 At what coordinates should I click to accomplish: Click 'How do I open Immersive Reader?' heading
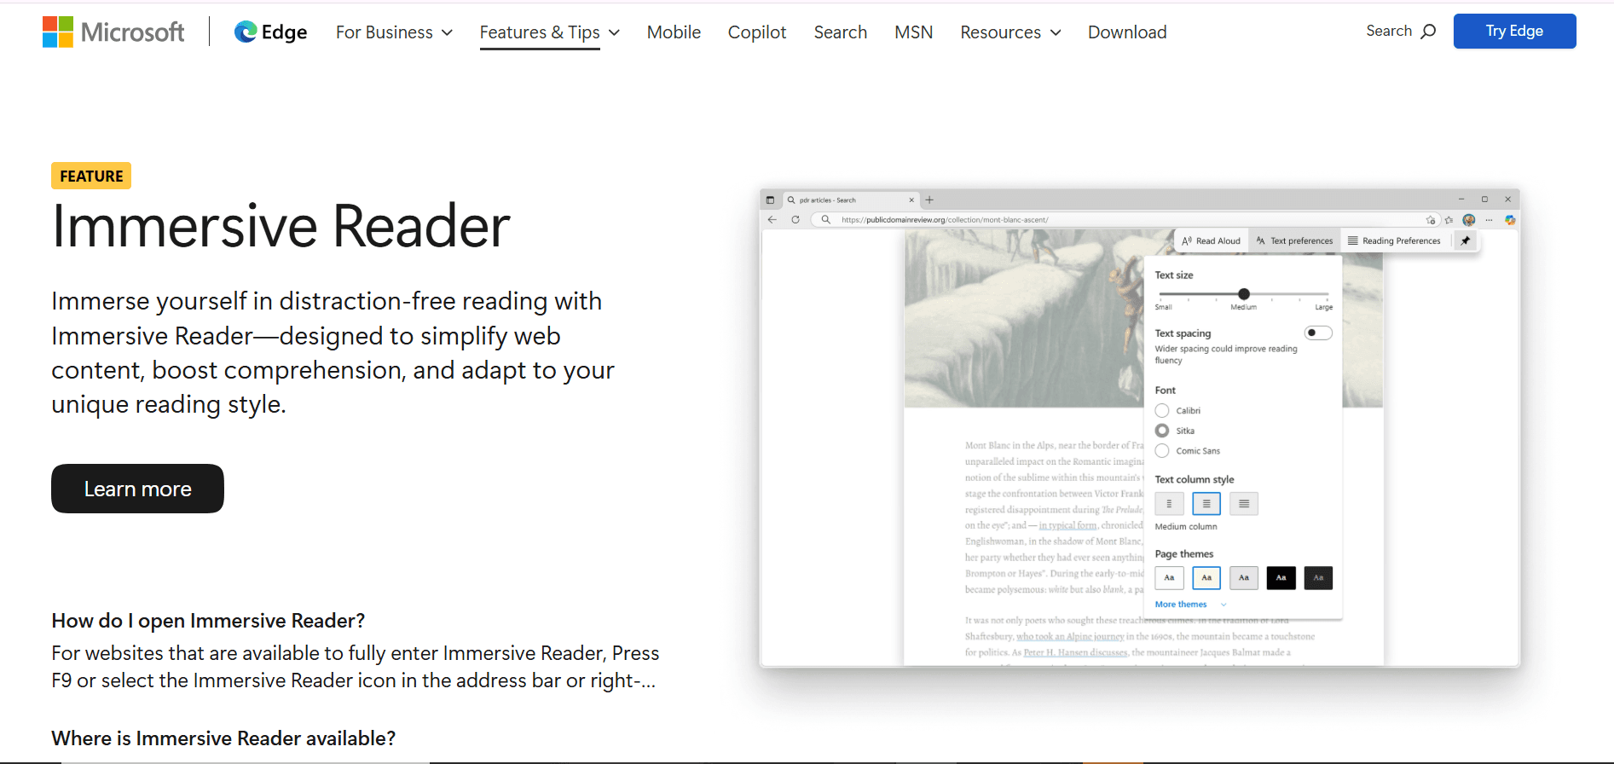click(x=208, y=621)
